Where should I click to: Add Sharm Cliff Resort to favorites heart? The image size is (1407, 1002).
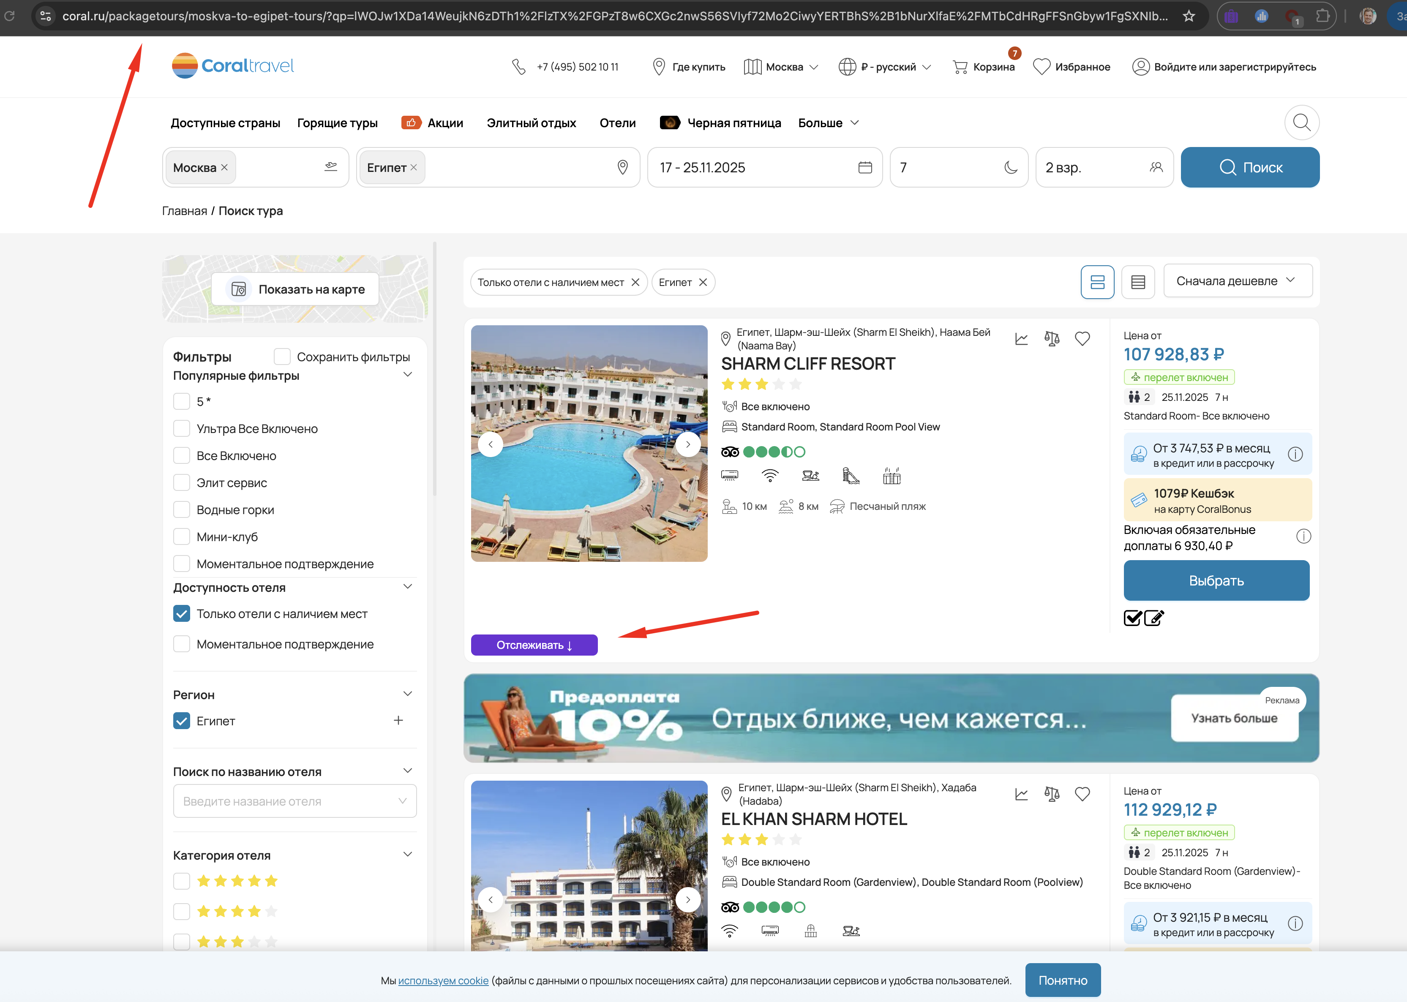point(1083,339)
